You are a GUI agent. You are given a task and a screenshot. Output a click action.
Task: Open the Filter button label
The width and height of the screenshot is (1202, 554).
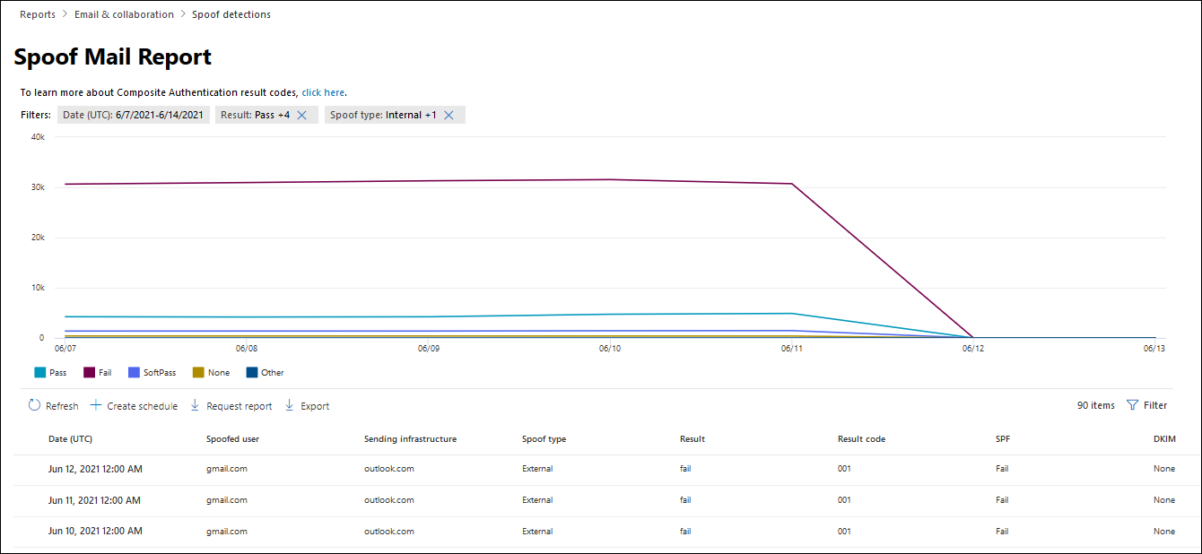pos(1155,405)
